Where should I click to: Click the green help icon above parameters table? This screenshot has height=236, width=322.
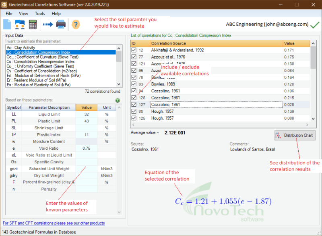tap(118, 100)
